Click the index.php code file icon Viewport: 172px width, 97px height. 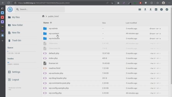(x=45, y=58)
